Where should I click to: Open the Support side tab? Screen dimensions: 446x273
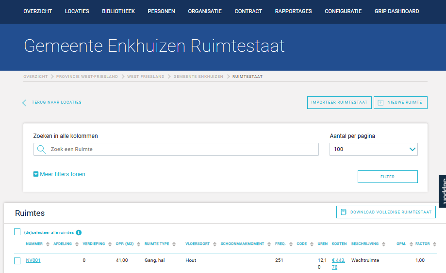pos(442,191)
